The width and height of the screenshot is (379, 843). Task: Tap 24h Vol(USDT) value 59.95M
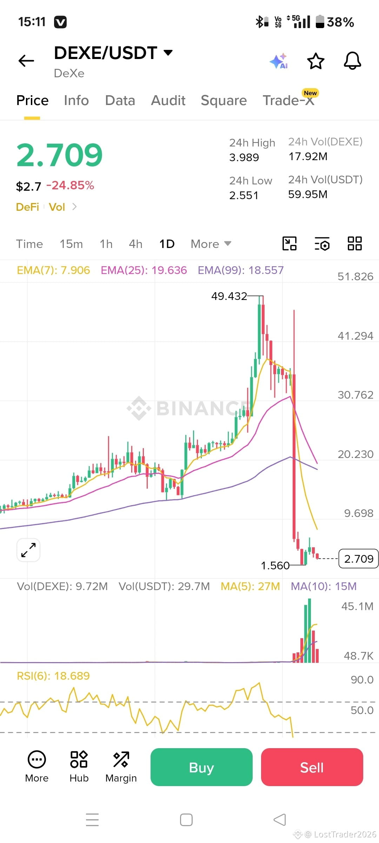click(308, 194)
